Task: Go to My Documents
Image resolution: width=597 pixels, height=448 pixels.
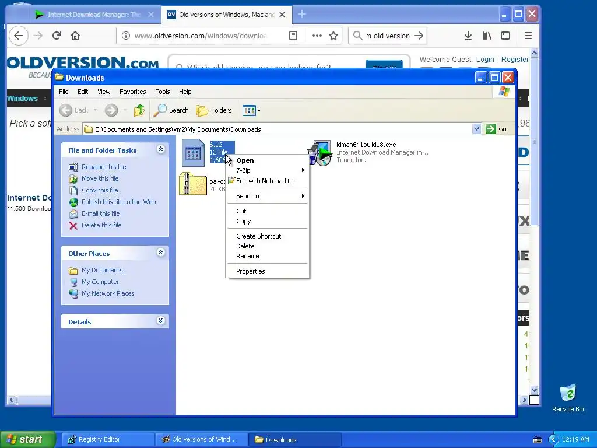Action: click(x=102, y=270)
